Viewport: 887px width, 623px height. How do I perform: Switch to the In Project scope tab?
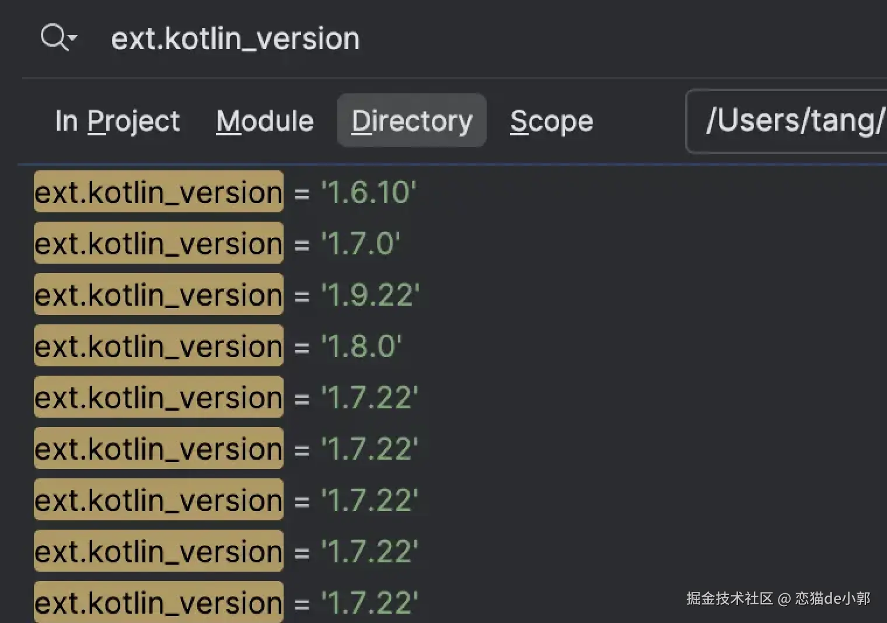tap(117, 121)
